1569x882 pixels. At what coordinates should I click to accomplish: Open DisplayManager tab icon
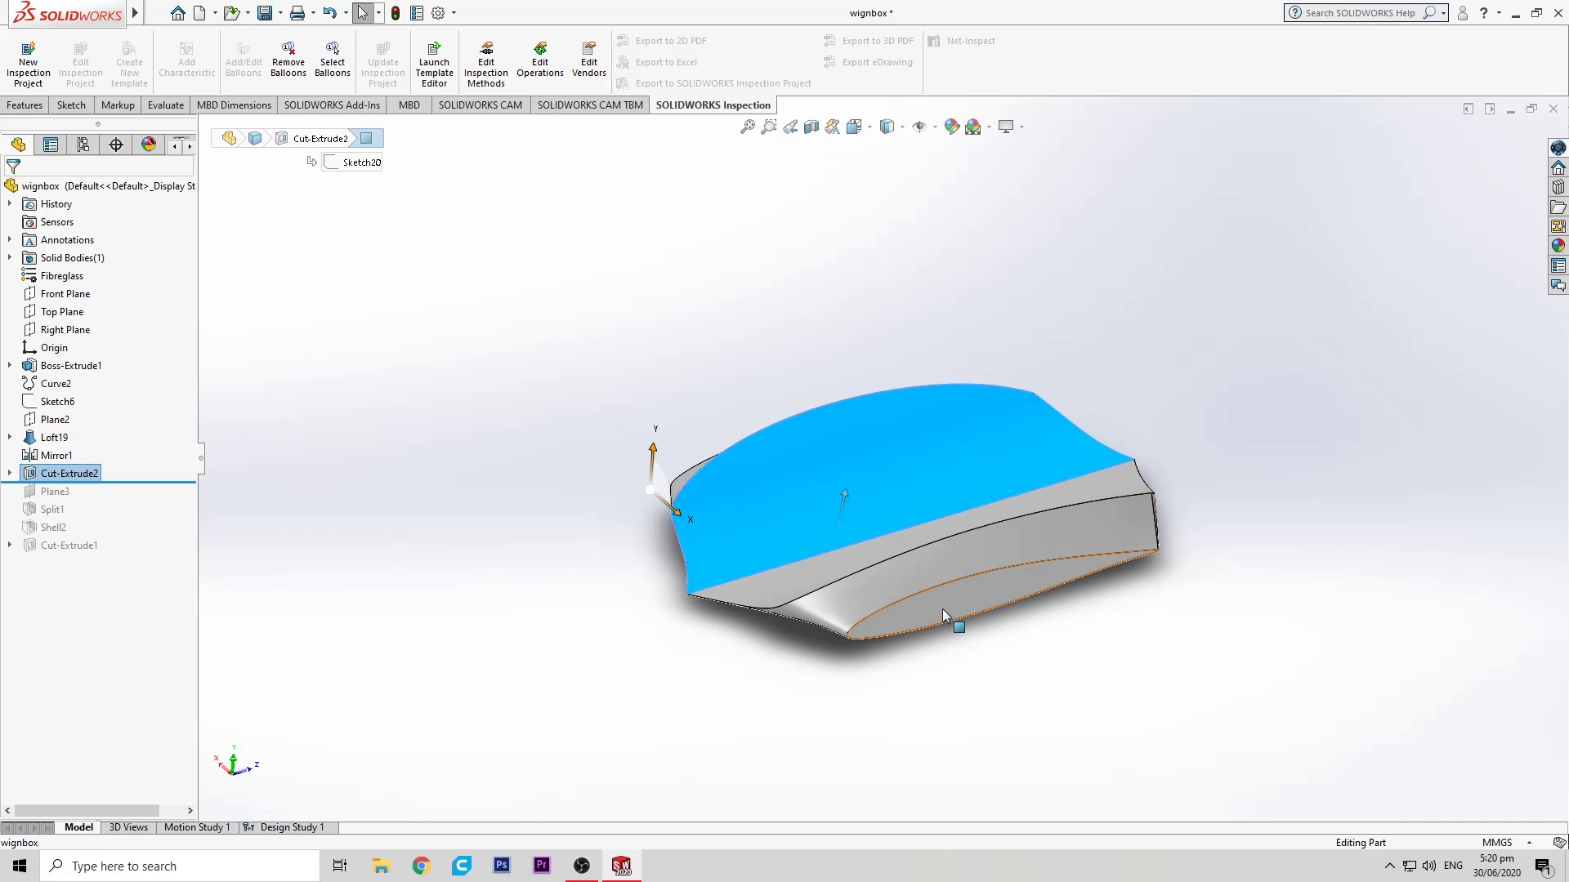(149, 145)
